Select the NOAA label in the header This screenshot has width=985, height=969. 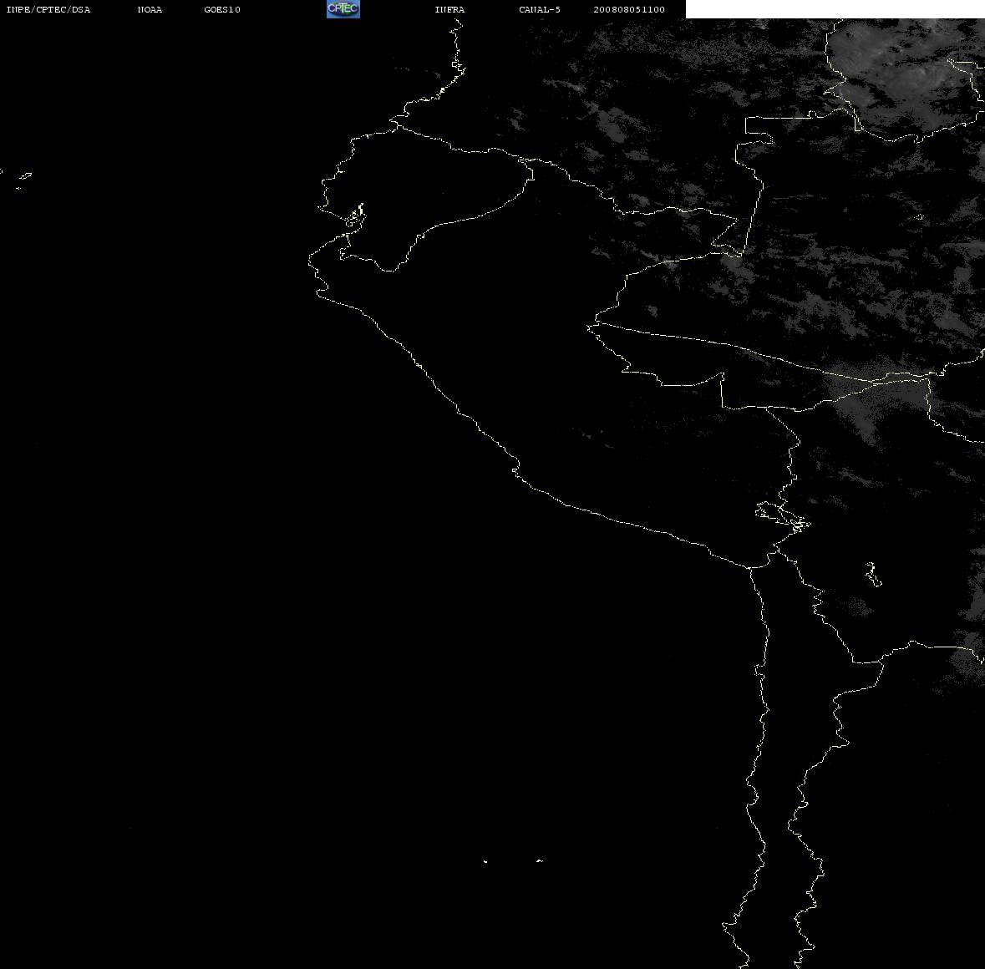(150, 9)
